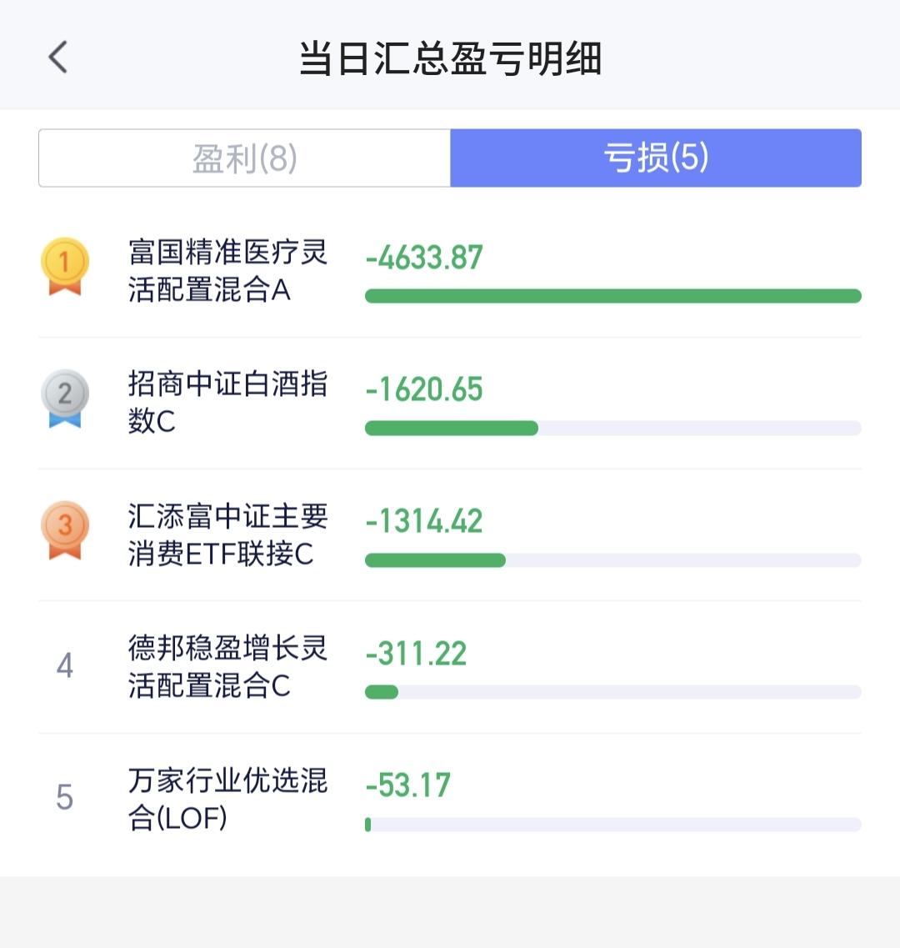Image resolution: width=900 pixels, height=948 pixels.
Task: Click the -4633.87 loss amount
Action: pos(424,258)
